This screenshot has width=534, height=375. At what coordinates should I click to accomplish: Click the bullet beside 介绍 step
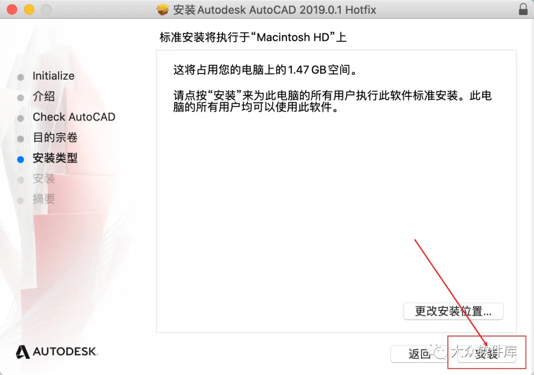[x=20, y=98]
